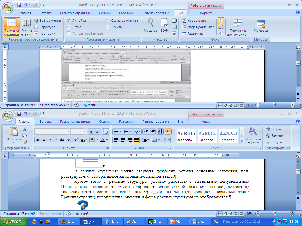Click the Format Painter brush icon
This screenshot has height=226, width=302.
pyautogui.click(x=25, y=142)
